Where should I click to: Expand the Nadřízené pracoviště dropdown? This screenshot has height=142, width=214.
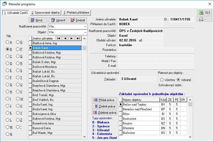coord(85,26)
